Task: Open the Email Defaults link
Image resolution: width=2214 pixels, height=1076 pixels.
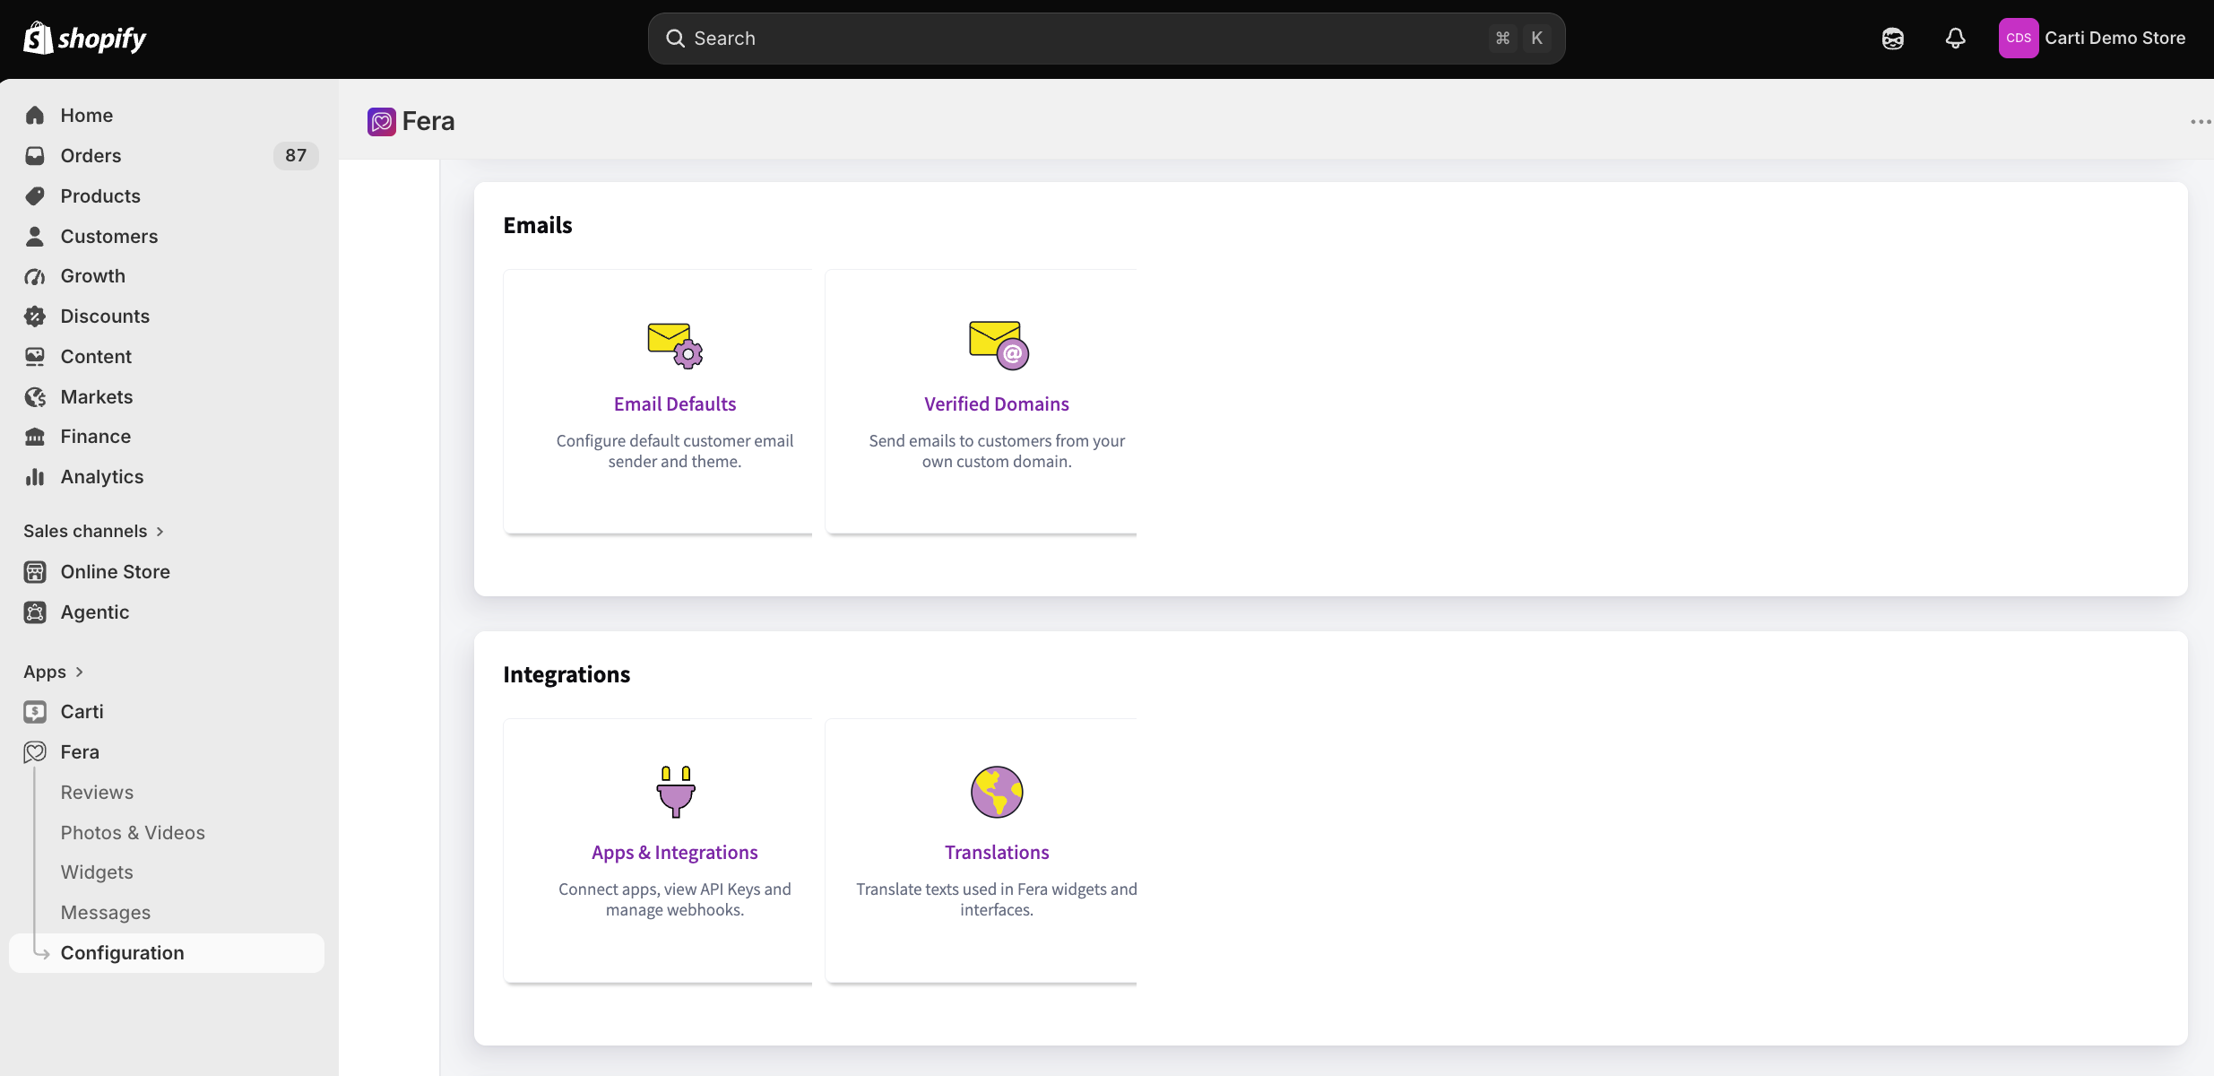Action: click(675, 404)
